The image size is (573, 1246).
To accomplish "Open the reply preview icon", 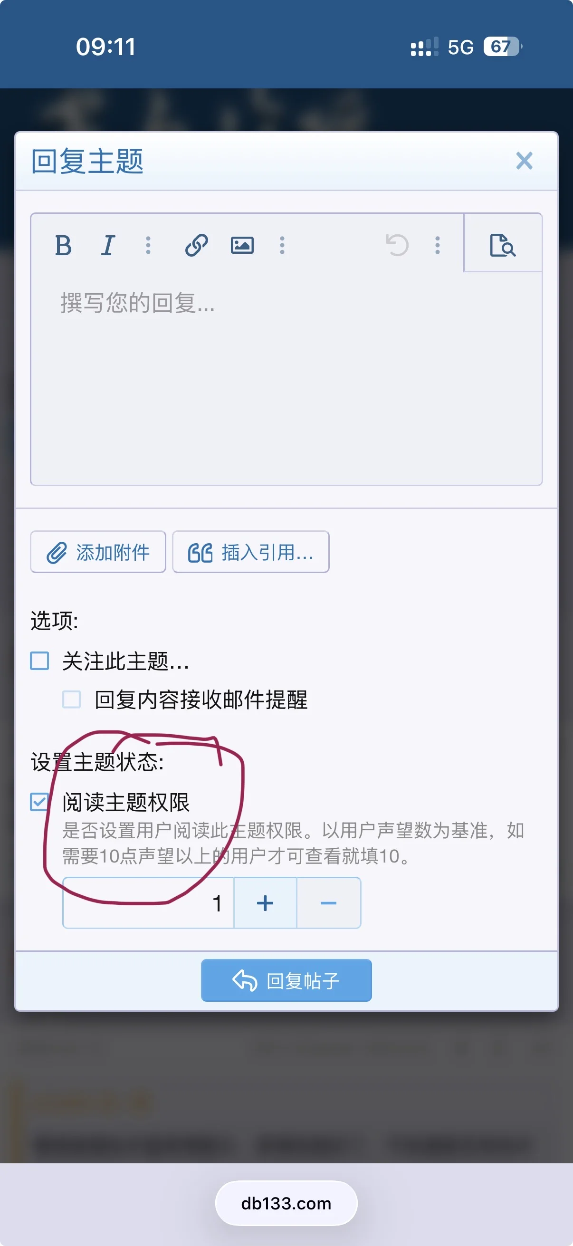I will (503, 245).
